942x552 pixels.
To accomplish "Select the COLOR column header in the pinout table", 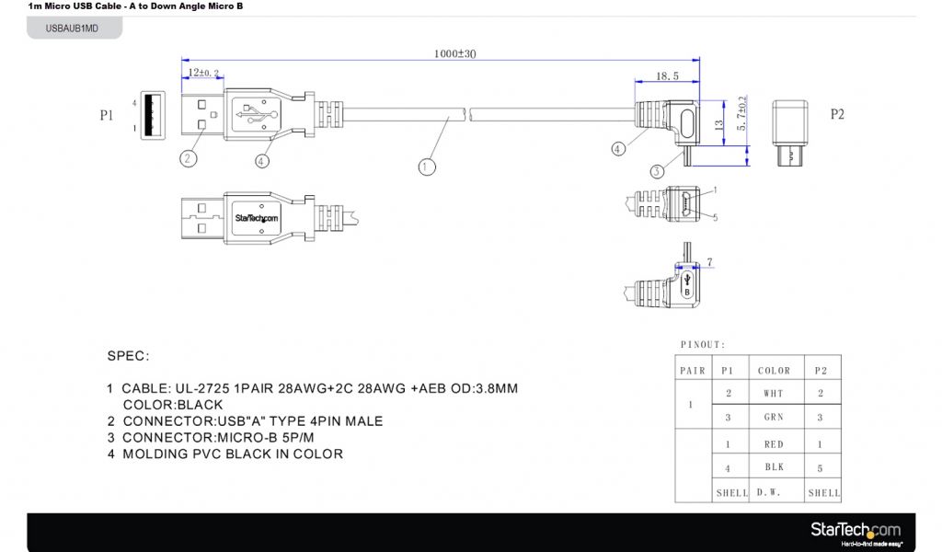I will click(x=774, y=370).
